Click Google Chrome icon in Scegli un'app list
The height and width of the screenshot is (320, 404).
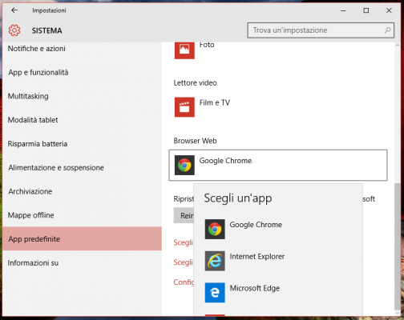[215, 229]
